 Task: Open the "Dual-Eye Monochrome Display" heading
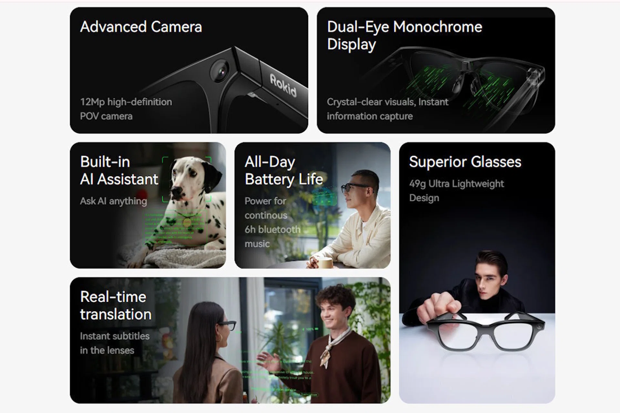click(404, 35)
